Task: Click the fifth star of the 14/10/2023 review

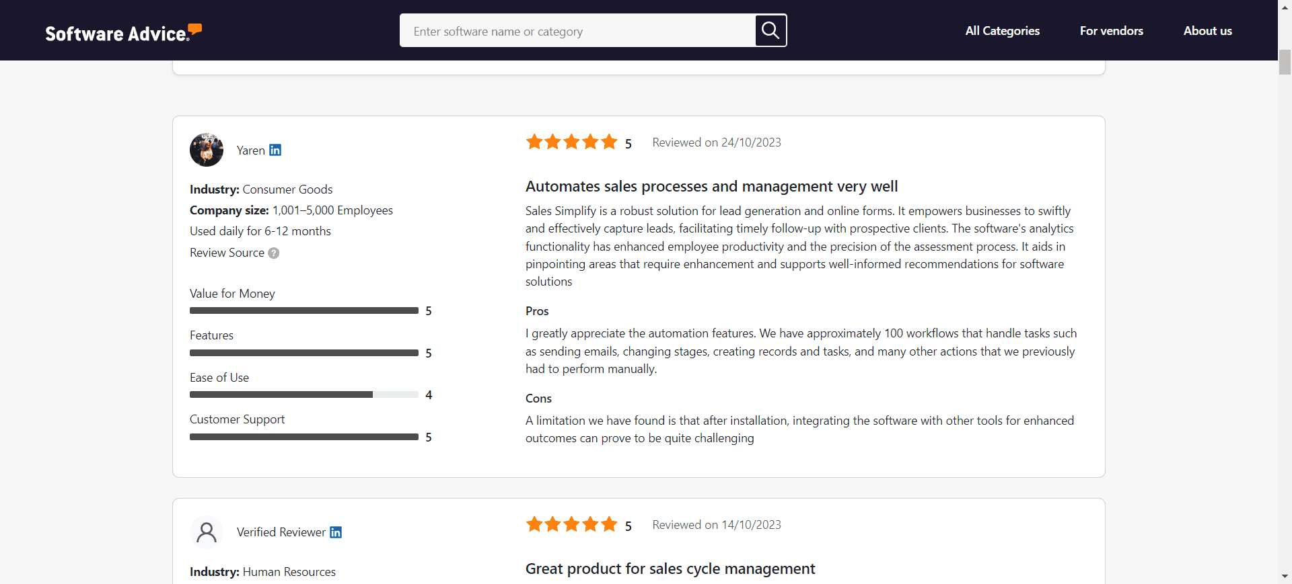Action: tap(609, 524)
